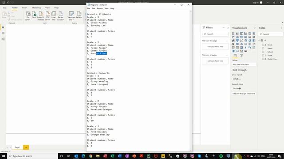Click Windows Type here to search box
The width and height of the screenshot is (284, 159).
(32, 156)
